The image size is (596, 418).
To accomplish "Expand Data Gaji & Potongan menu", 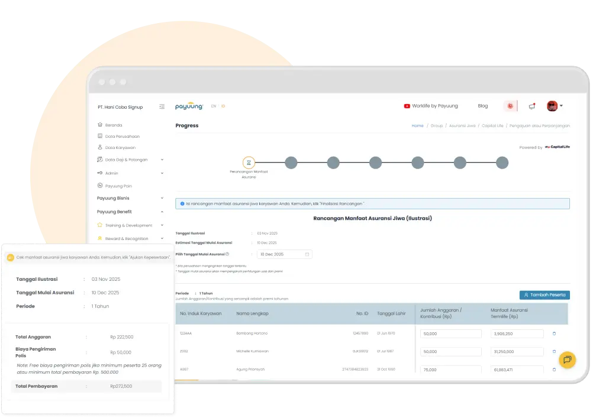I will point(162,160).
